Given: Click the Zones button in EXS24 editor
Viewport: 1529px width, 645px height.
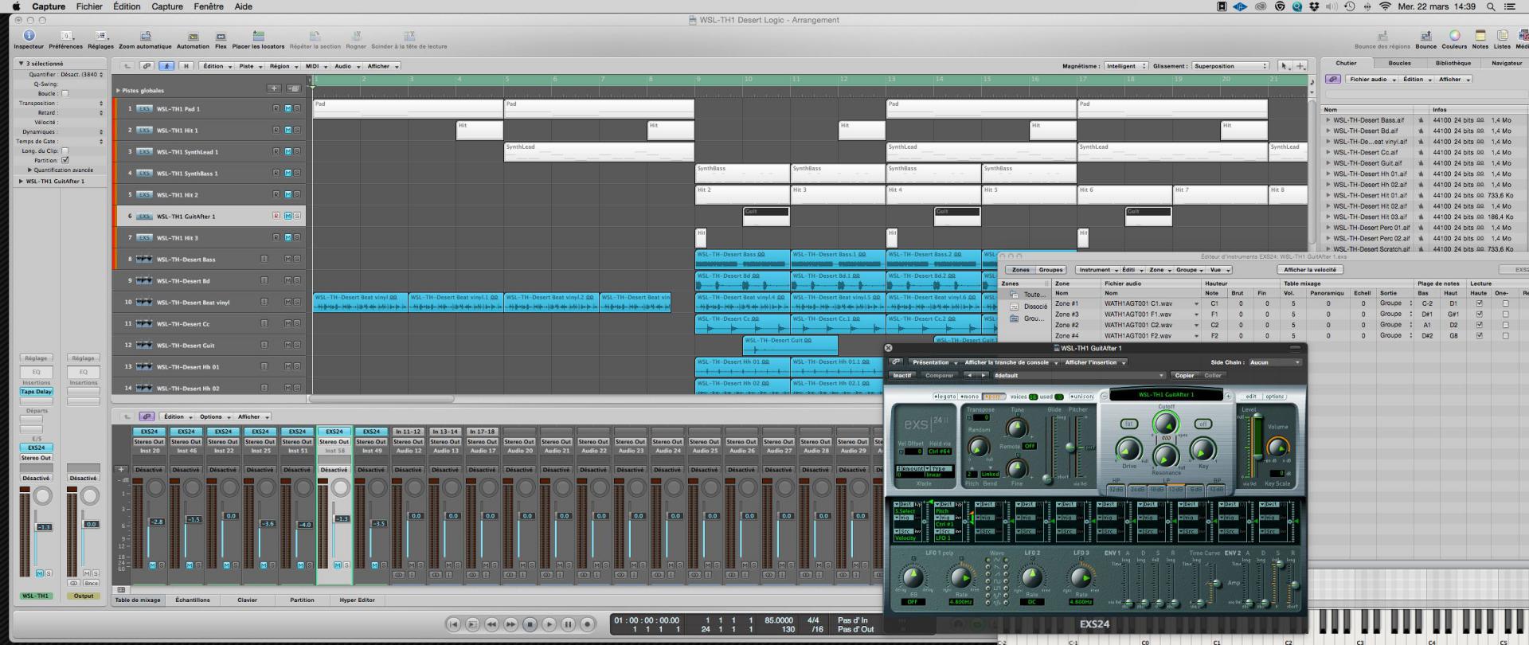Looking at the screenshot, I should (1020, 270).
